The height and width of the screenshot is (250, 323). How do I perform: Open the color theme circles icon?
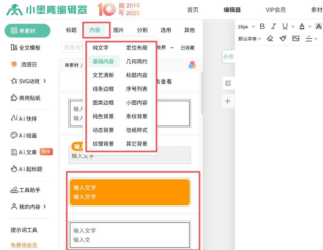192,65
